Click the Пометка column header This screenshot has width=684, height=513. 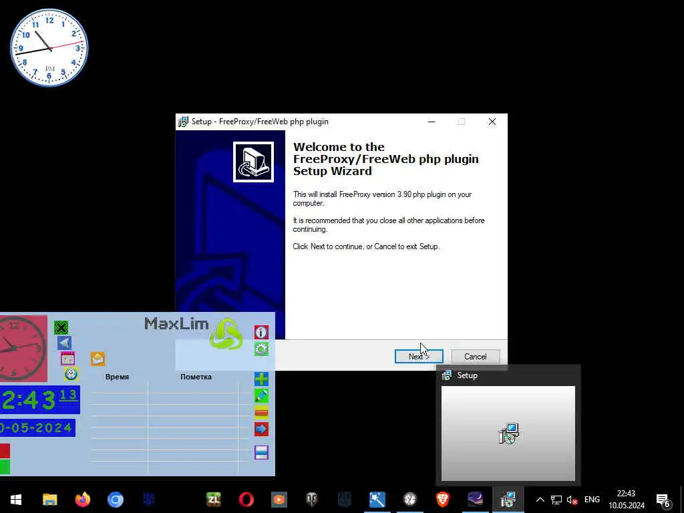(x=196, y=377)
